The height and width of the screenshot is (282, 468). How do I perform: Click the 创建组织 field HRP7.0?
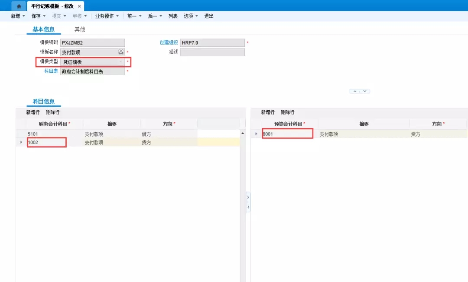(x=212, y=42)
